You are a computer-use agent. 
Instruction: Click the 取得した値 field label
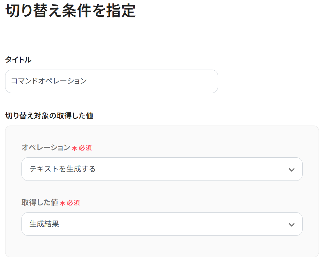40,202
